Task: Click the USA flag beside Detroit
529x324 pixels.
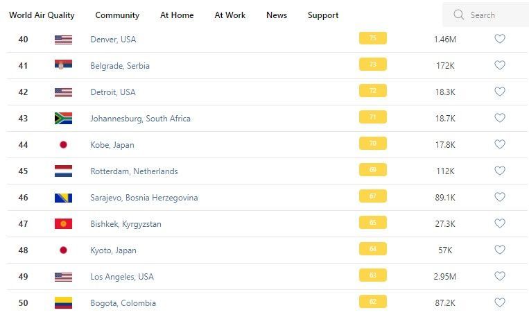Action: (63, 92)
